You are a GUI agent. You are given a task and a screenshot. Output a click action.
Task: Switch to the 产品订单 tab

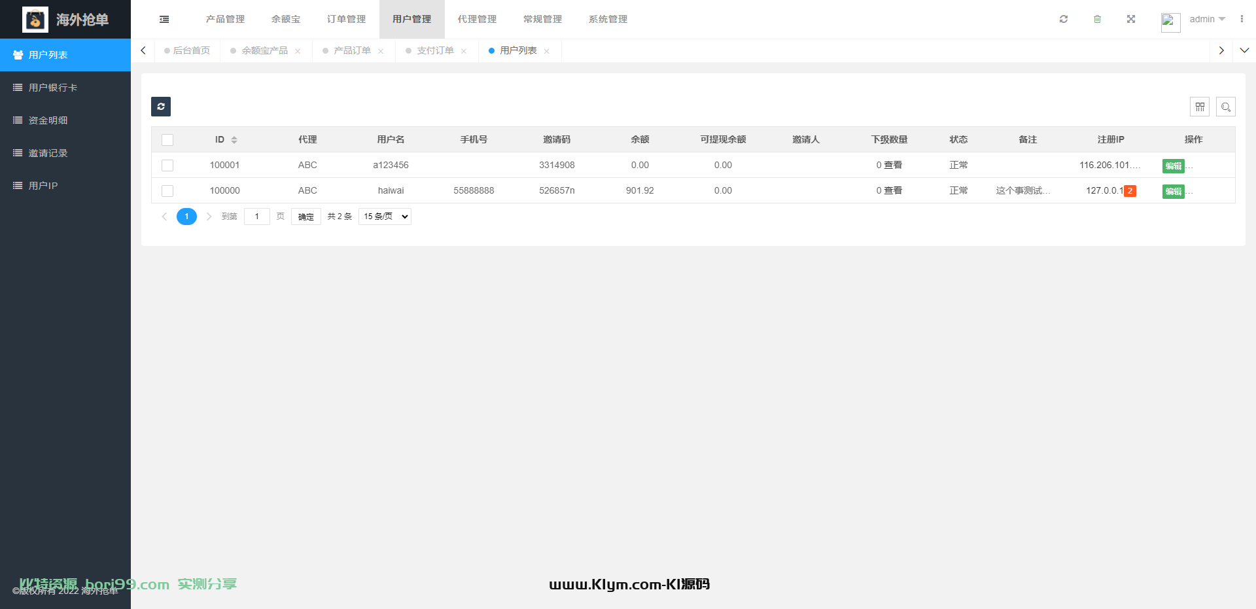click(352, 50)
